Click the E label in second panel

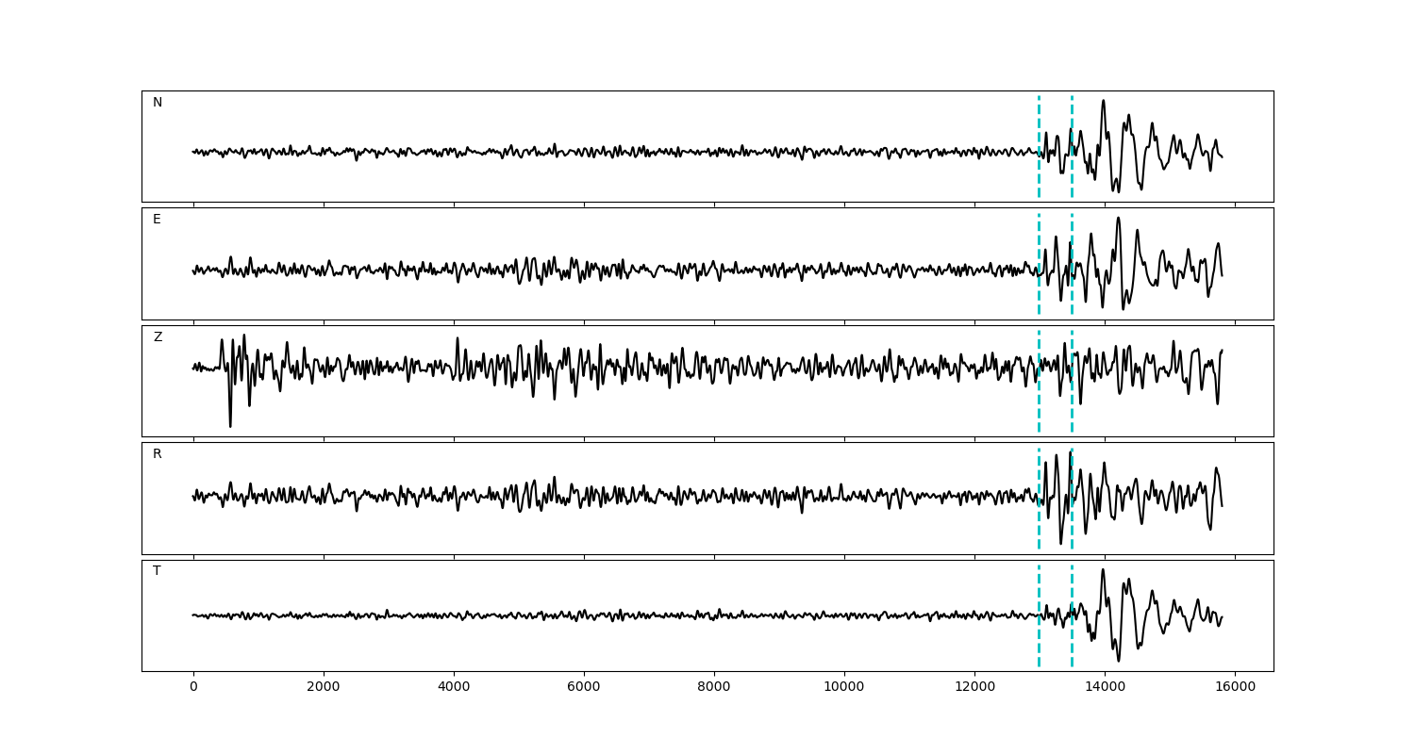(x=157, y=220)
